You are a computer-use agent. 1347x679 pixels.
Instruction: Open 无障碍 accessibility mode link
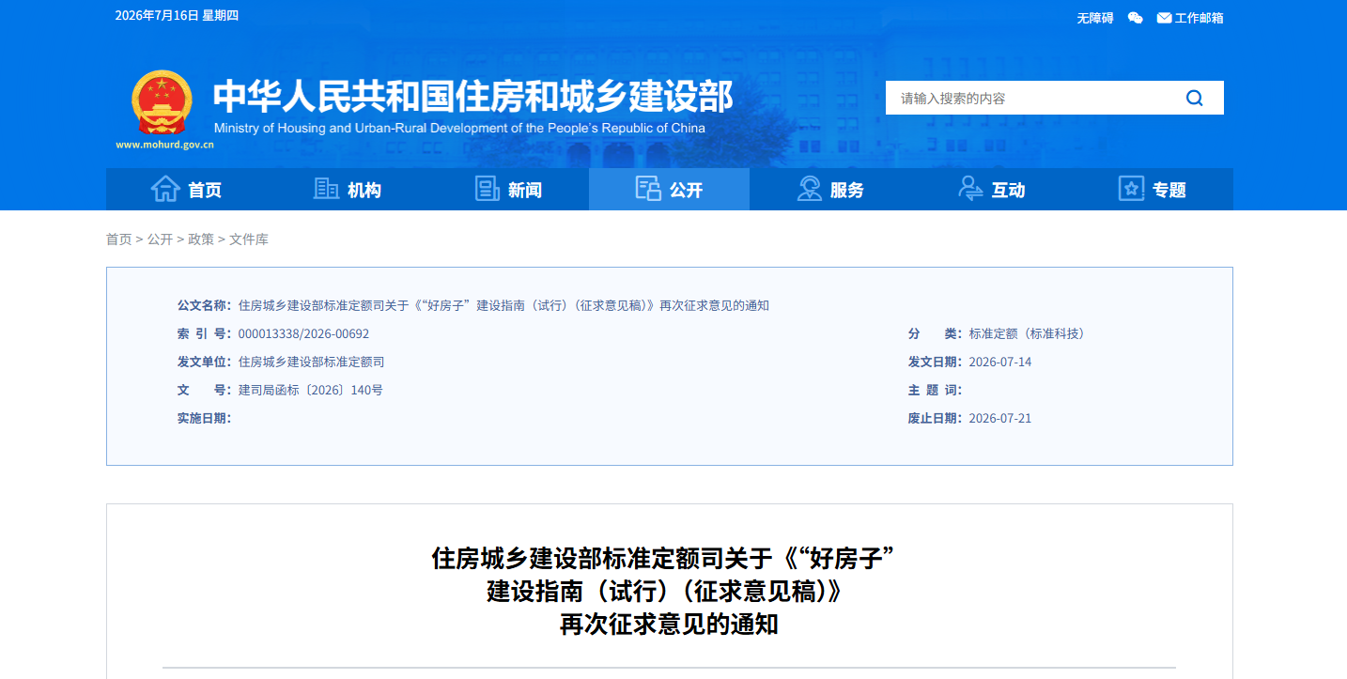pos(1095,18)
